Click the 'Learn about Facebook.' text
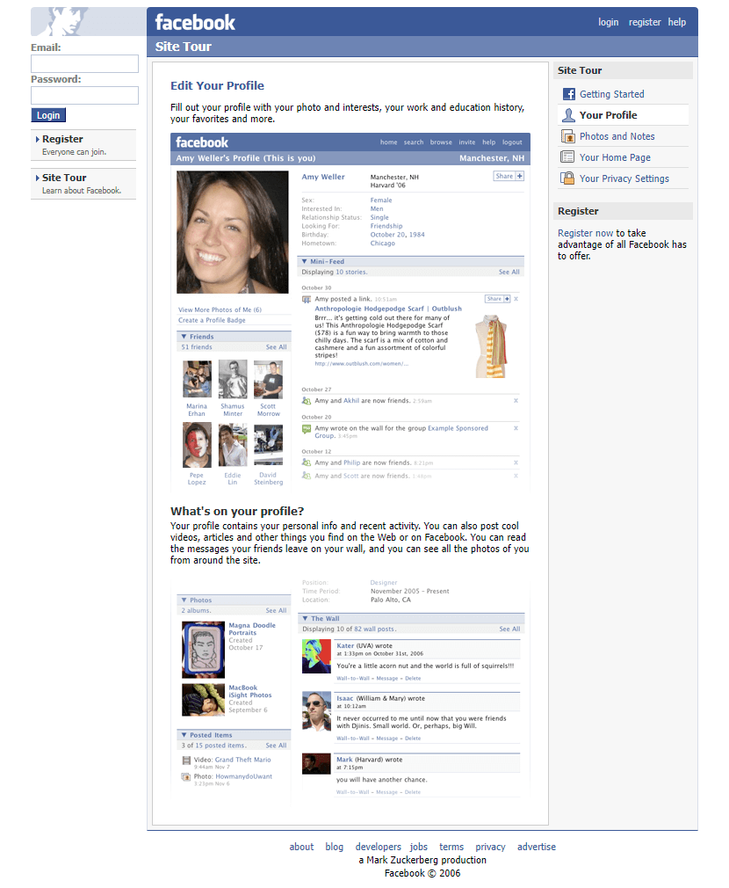The image size is (729, 888). click(x=82, y=190)
